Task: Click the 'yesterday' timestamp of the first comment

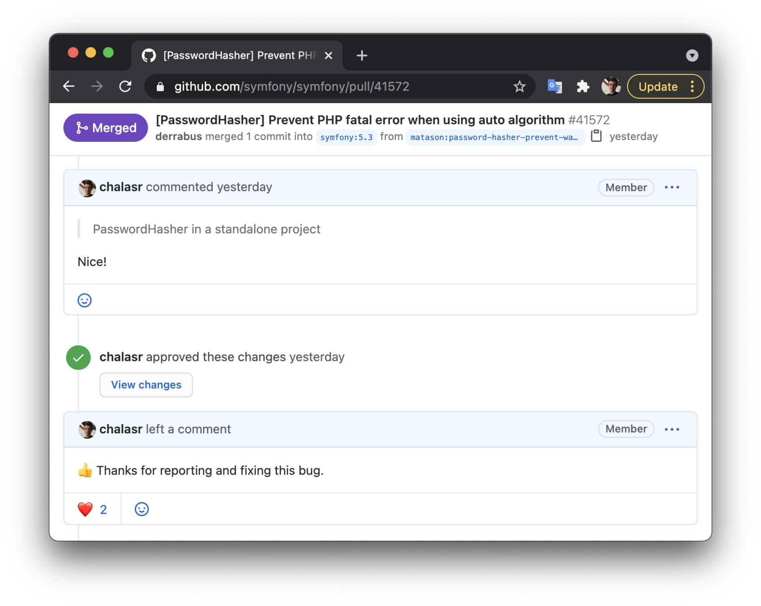Action: [x=244, y=187]
